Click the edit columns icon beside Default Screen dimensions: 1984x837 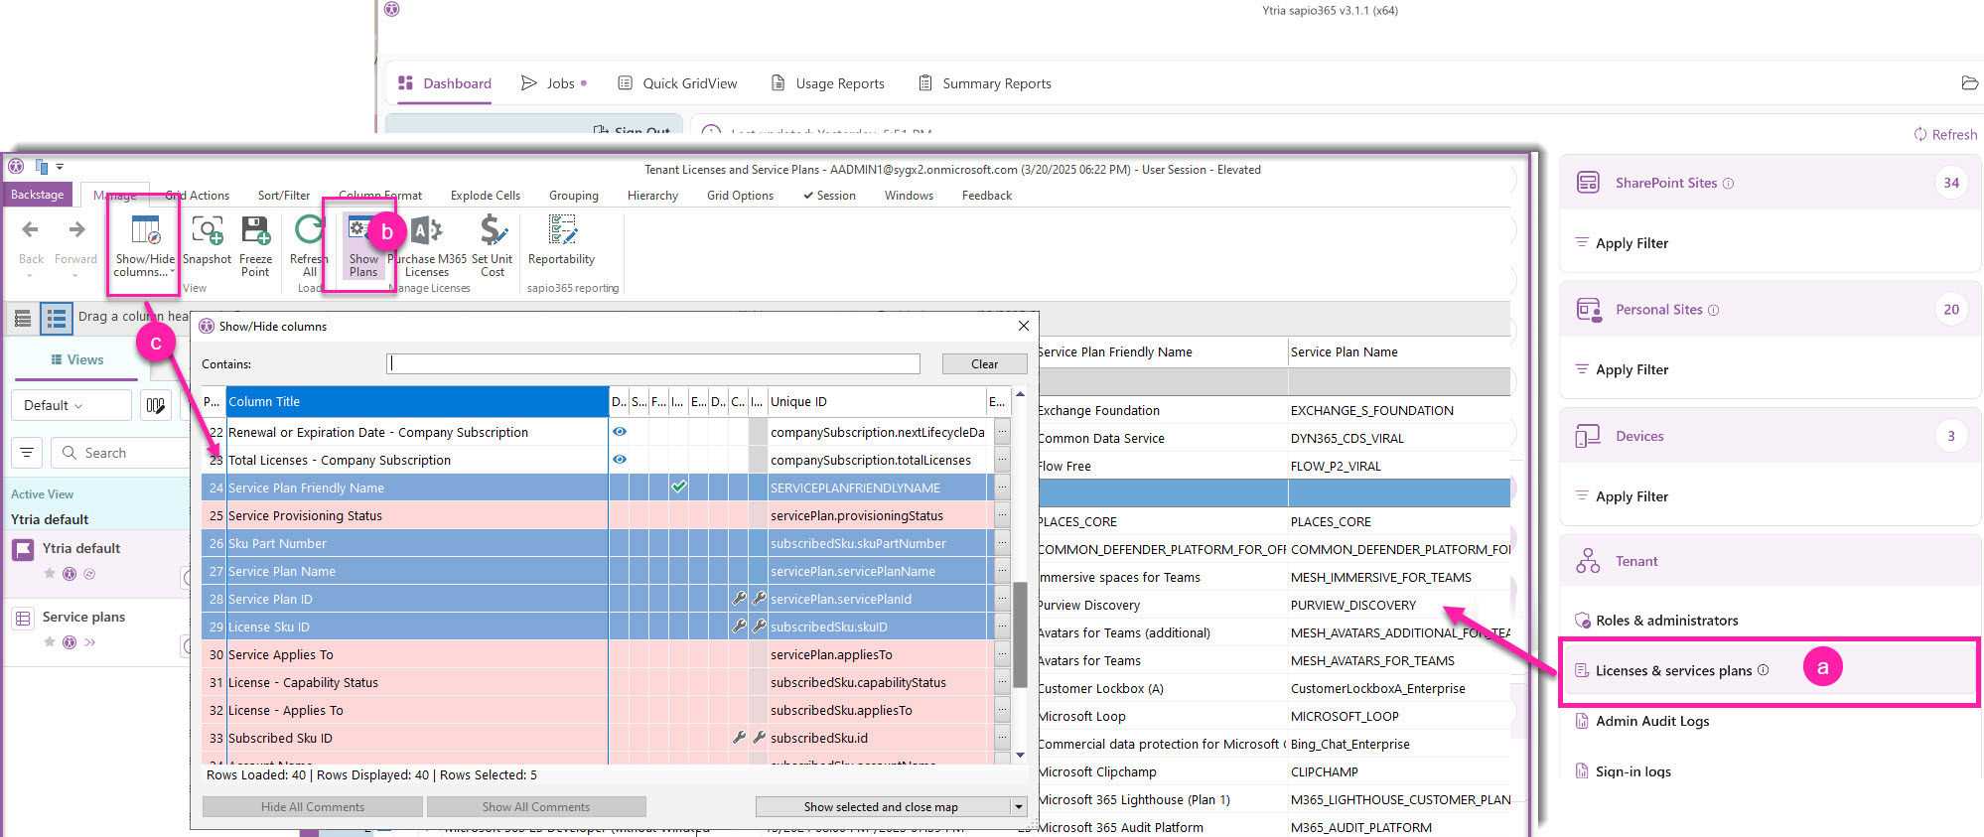pos(156,405)
